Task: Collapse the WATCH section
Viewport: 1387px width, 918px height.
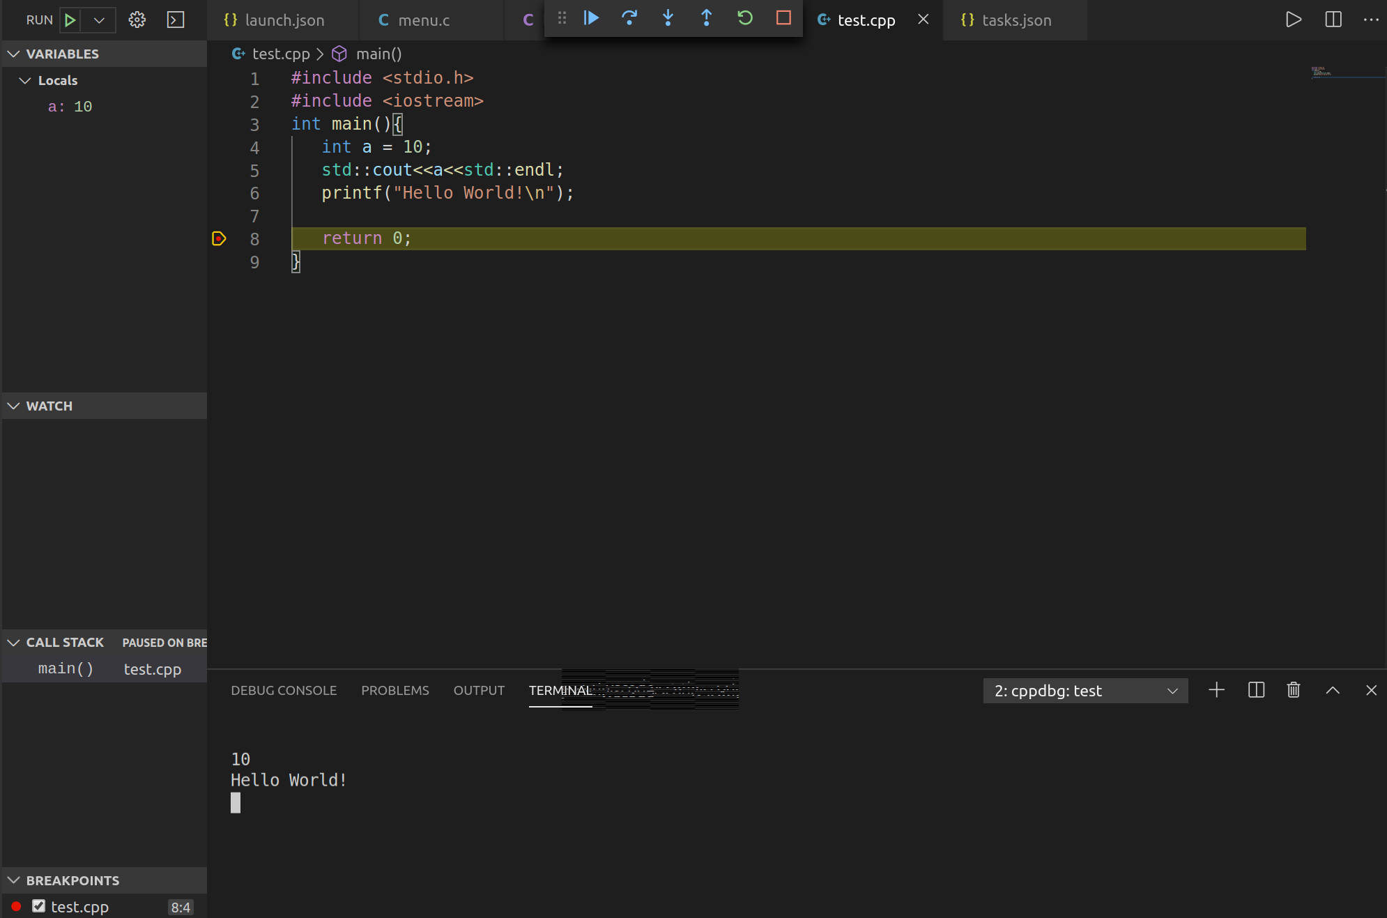Action: tap(14, 406)
